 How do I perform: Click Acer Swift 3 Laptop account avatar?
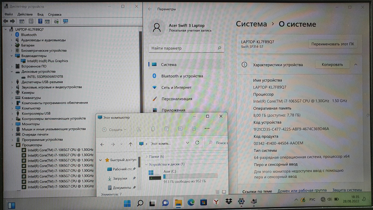click(157, 28)
